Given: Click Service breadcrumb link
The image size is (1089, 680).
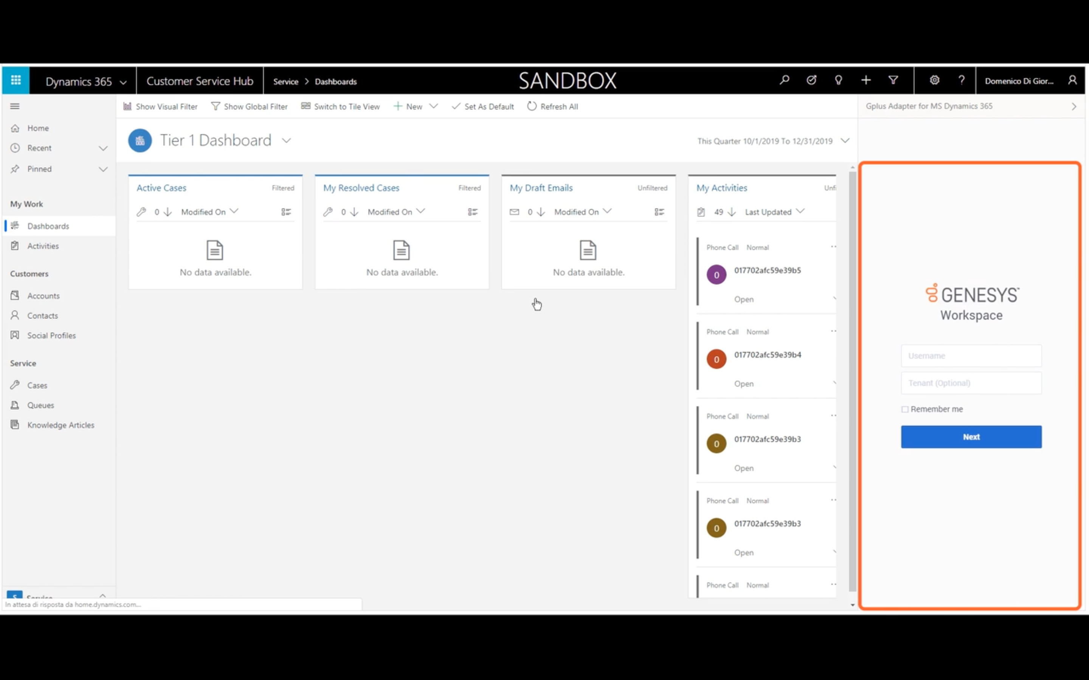Looking at the screenshot, I should tap(286, 81).
